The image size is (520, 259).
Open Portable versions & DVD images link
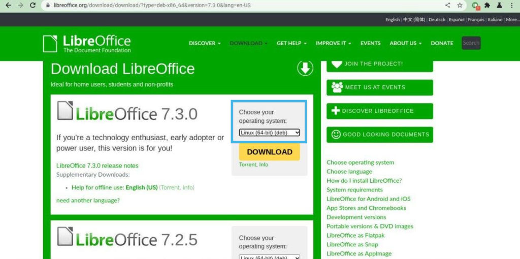[x=370, y=226]
